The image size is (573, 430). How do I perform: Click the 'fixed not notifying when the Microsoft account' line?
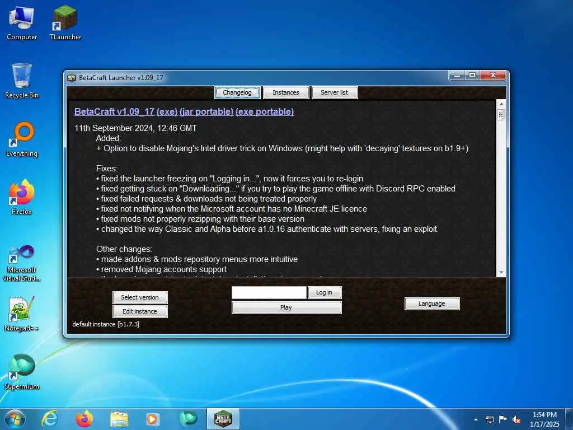(232, 209)
